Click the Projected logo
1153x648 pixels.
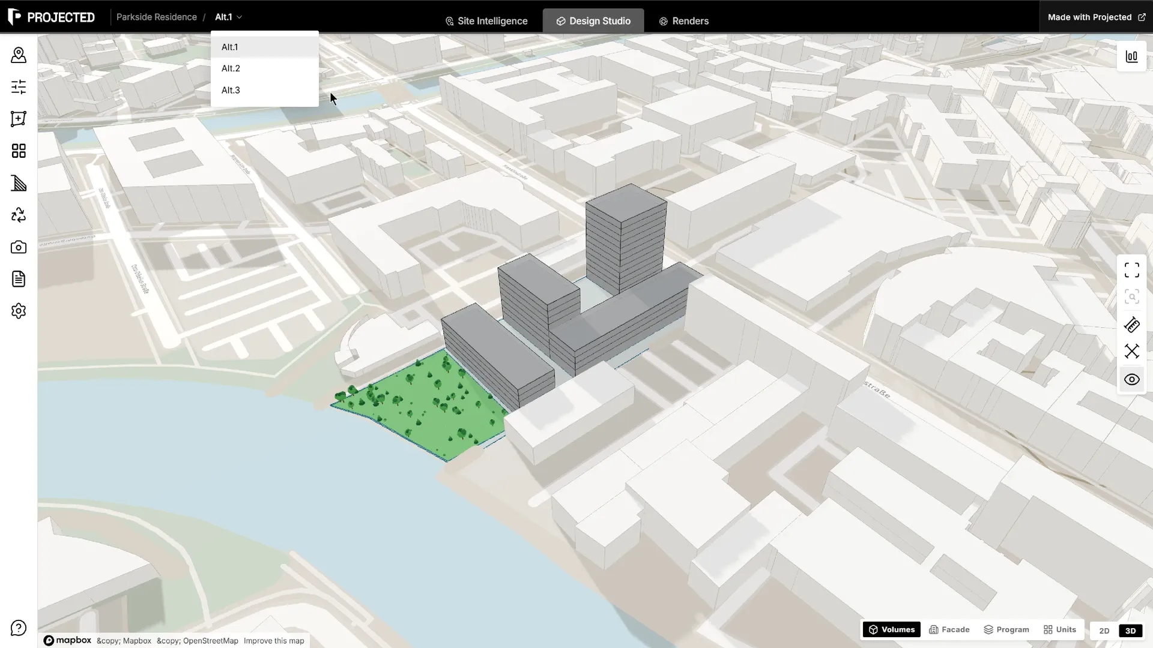(x=52, y=17)
